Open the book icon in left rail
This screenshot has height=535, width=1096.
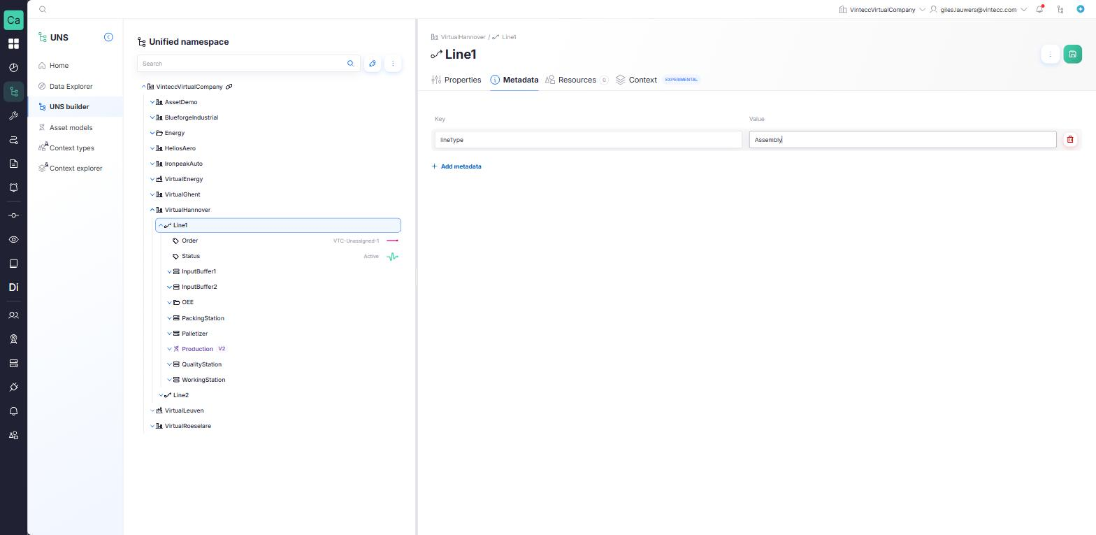pos(13,264)
